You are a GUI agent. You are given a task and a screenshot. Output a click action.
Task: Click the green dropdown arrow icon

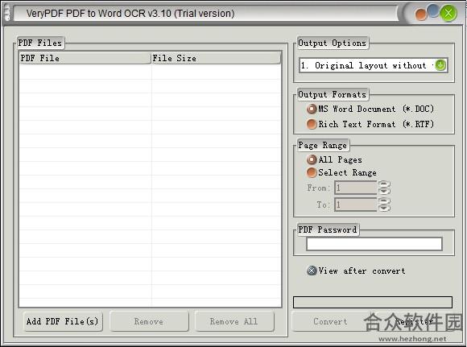click(440, 65)
